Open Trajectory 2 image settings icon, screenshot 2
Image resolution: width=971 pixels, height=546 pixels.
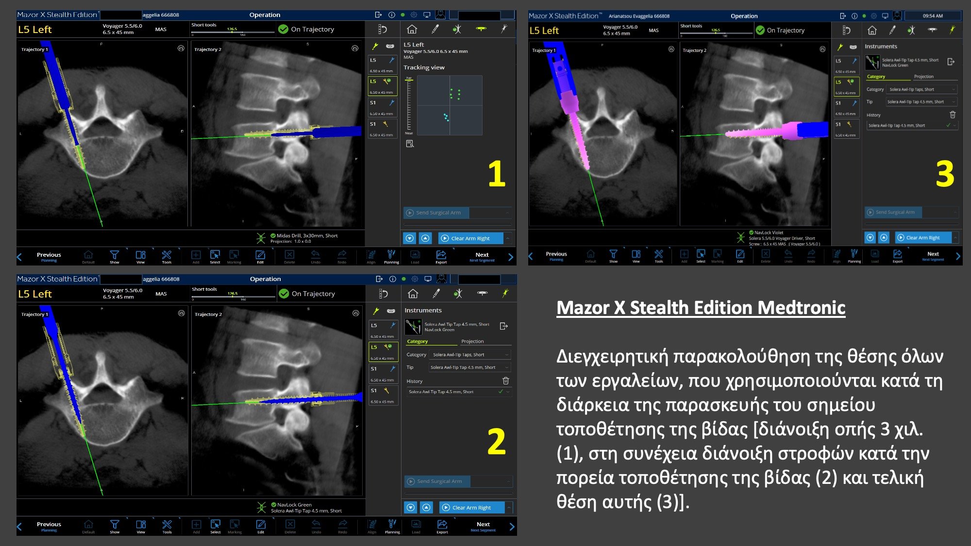pyautogui.click(x=355, y=314)
